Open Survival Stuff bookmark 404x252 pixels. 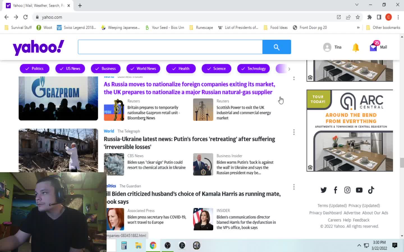tap(19, 27)
